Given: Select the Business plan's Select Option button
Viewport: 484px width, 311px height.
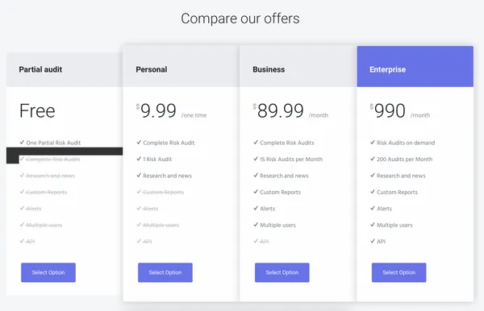Looking at the screenshot, I should 282,272.
